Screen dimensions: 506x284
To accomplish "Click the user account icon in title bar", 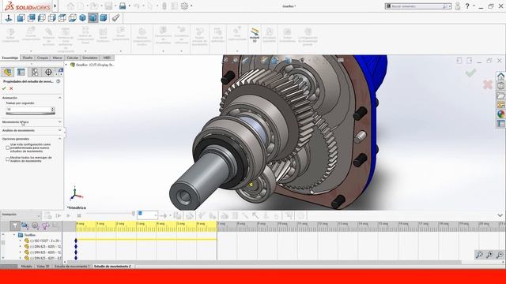I will click(457, 6).
